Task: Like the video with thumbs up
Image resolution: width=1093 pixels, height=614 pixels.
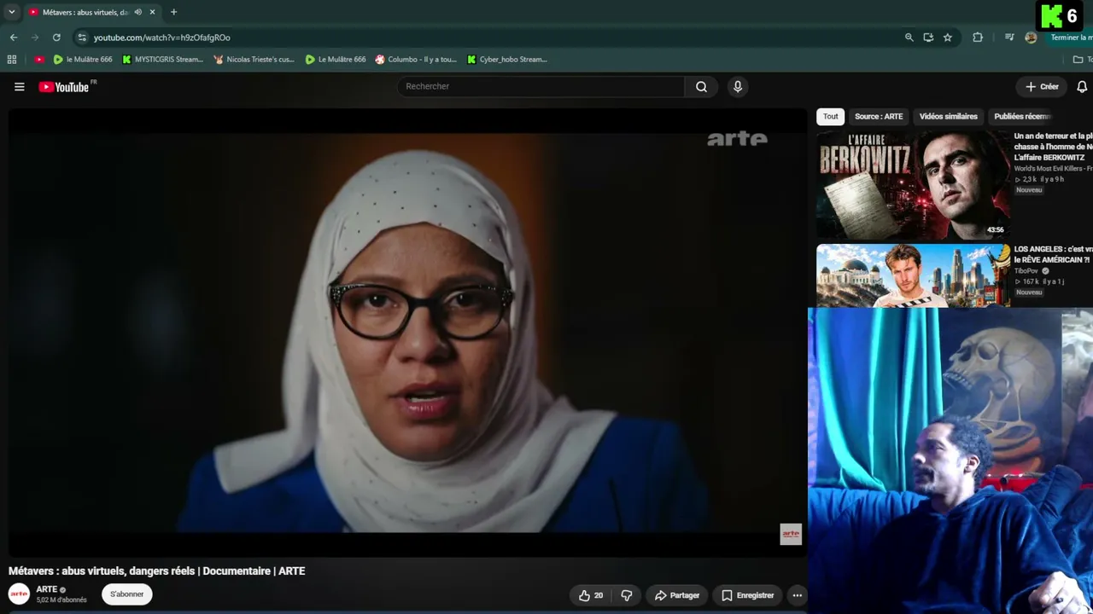Action: (x=591, y=595)
